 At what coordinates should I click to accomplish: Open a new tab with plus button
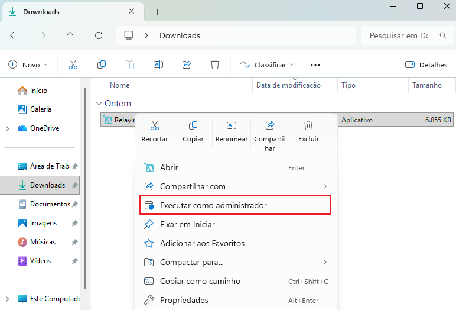click(157, 12)
